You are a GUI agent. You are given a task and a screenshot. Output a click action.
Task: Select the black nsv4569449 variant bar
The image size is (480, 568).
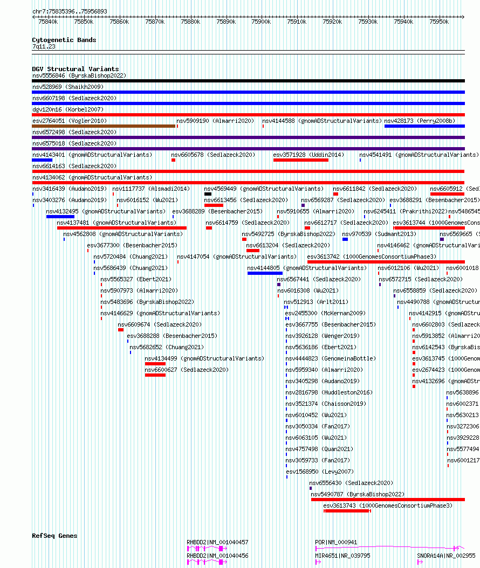pos(208,194)
